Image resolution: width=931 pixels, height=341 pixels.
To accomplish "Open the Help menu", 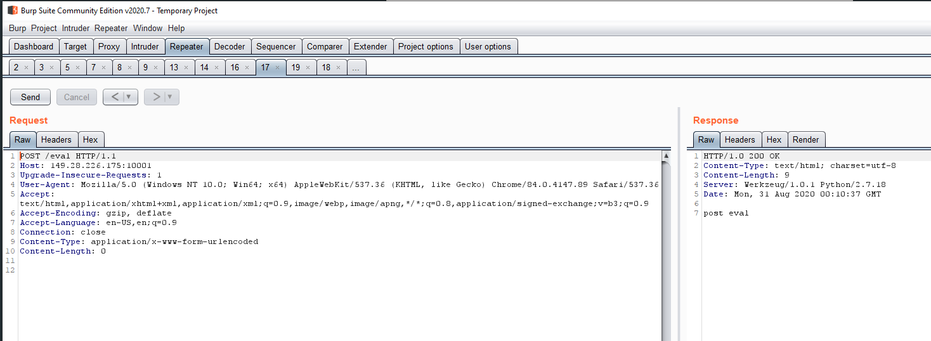I will 176,28.
